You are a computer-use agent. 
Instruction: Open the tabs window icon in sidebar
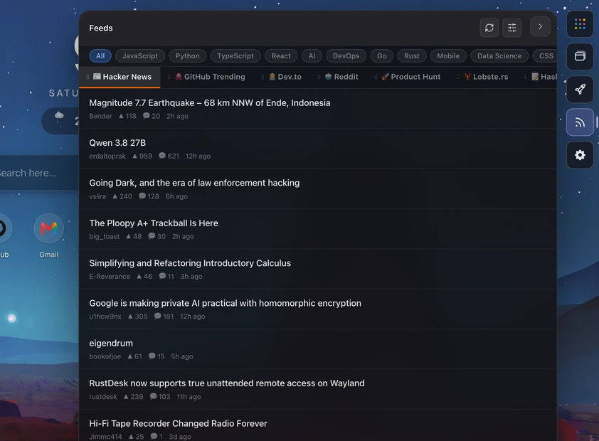(x=580, y=56)
